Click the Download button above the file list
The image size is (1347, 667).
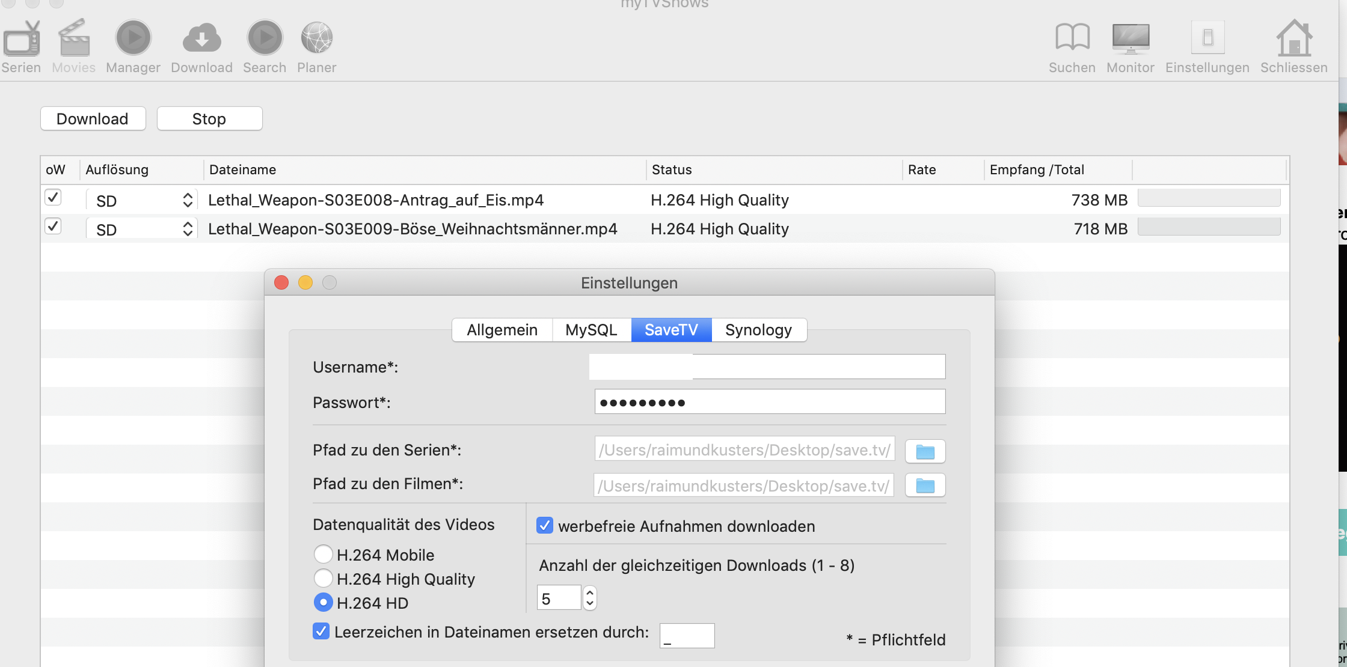coord(93,118)
